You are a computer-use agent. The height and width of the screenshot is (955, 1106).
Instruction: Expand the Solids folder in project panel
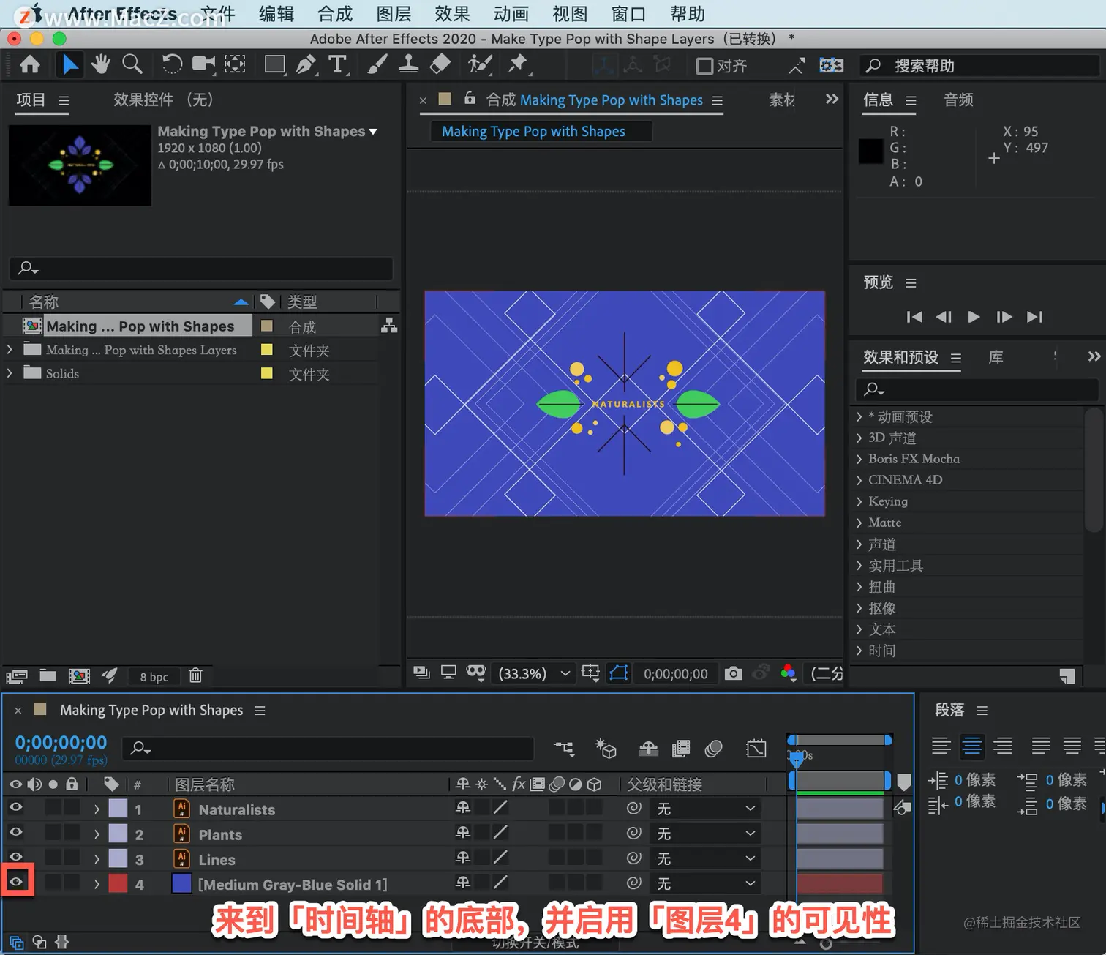coord(10,373)
